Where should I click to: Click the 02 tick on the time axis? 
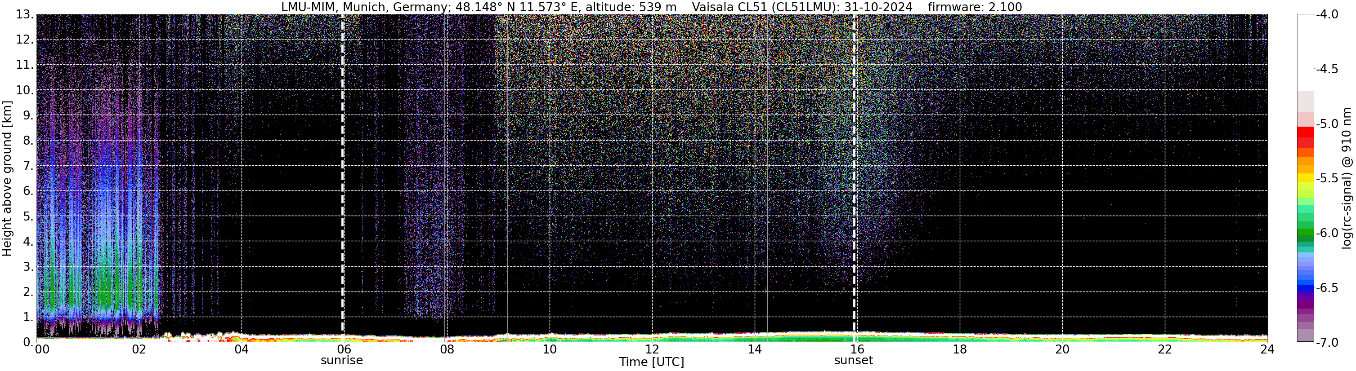(x=139, y=349)
